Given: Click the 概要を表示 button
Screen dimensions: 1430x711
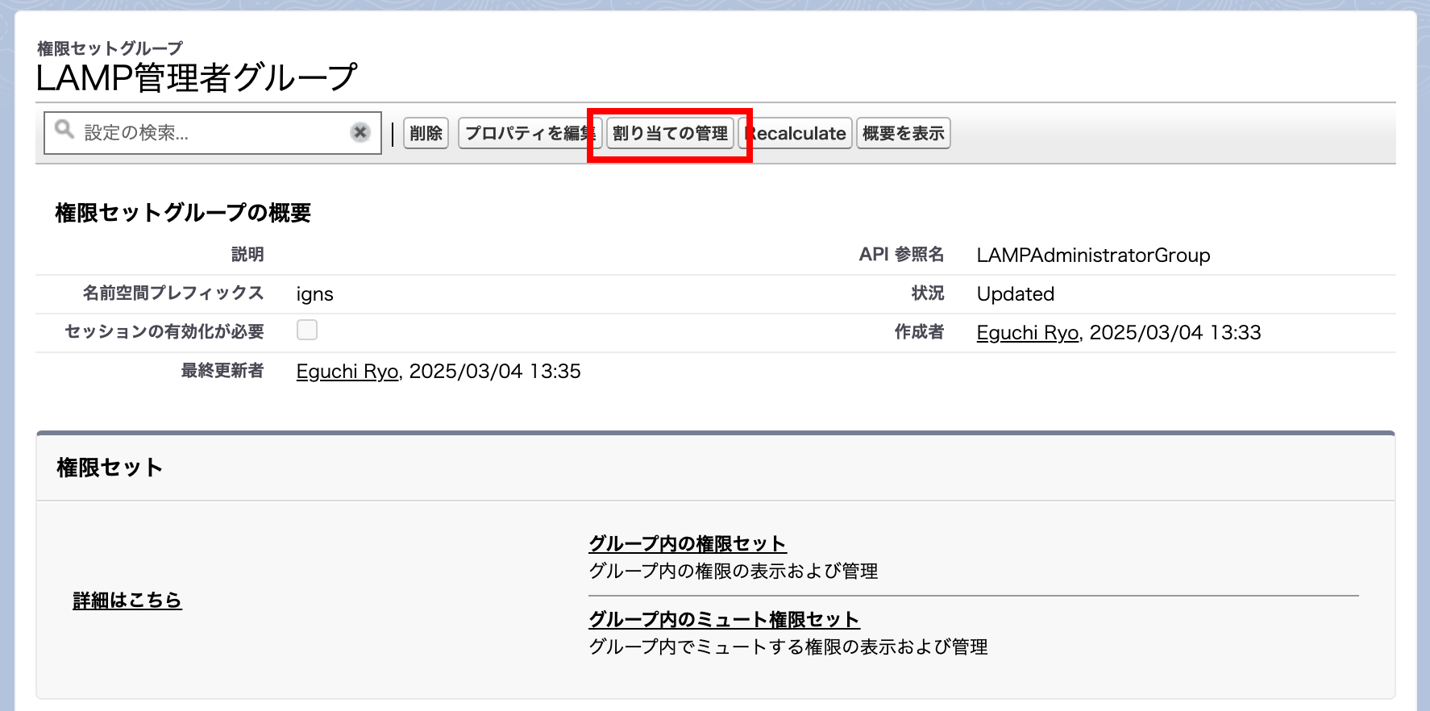Looking at the screenshot, I should pyautogui.click(x=903, y=134).
